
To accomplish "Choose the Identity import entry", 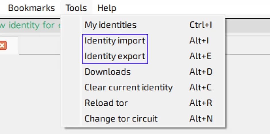I will point(115,41).
